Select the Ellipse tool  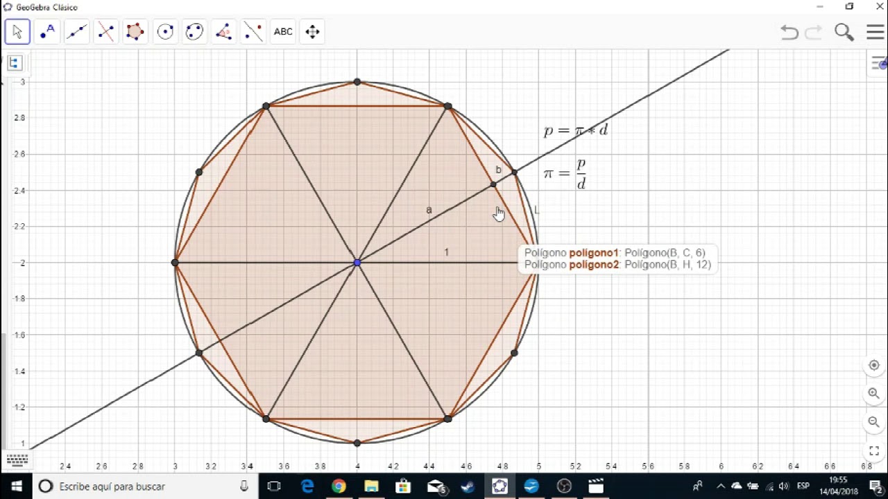click(194, 31)
